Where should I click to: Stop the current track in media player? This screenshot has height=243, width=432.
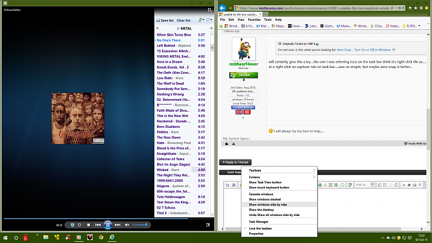(x=89, y=225)
